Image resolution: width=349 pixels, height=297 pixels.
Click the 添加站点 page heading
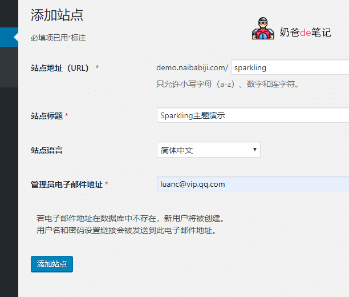tap(57, 15)
